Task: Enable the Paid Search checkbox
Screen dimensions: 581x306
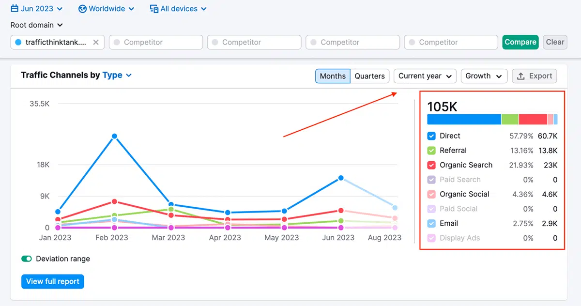Action: 431,180
